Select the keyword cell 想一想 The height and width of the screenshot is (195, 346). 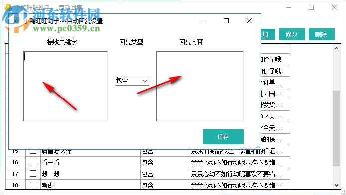[90, 174]
